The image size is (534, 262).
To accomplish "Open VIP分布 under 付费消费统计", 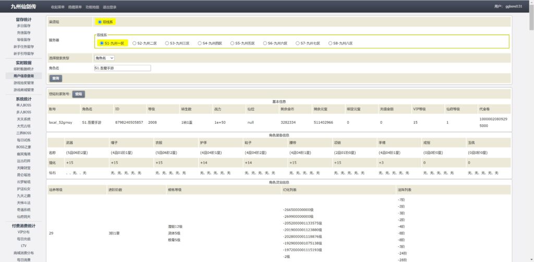I will pos(23,232).
